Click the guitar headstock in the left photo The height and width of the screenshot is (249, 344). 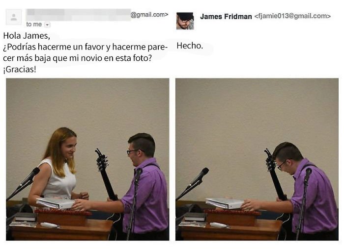(101, 160)
